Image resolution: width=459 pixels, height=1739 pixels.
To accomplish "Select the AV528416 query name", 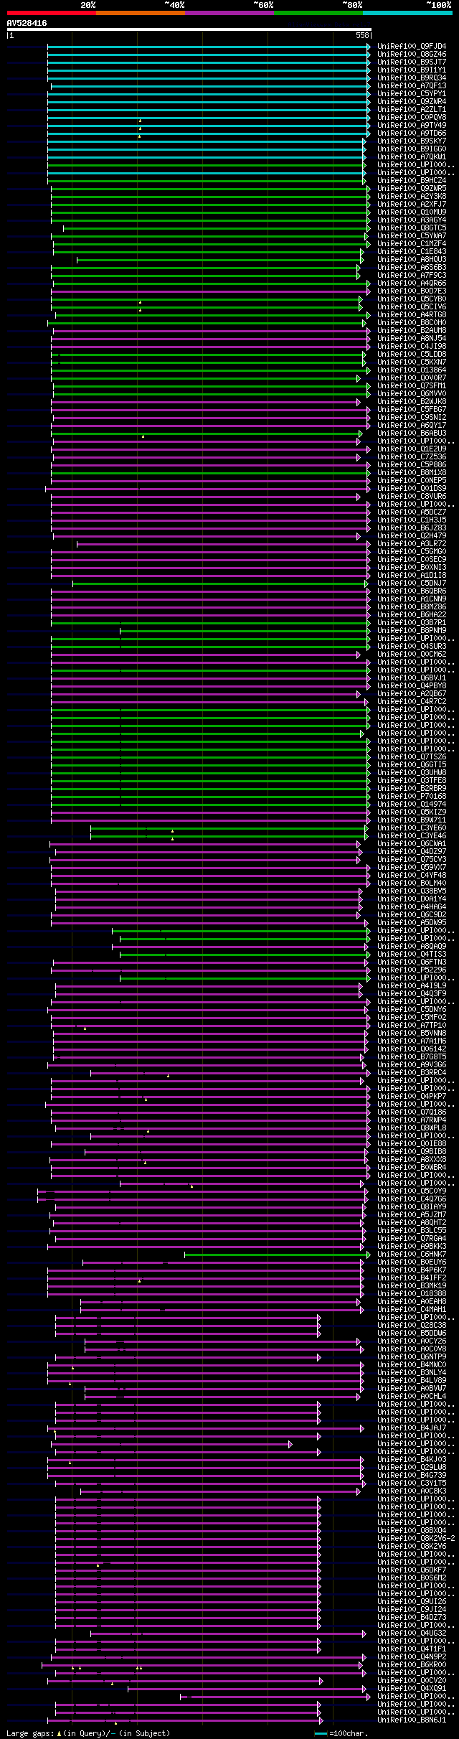I will (27, 23).
